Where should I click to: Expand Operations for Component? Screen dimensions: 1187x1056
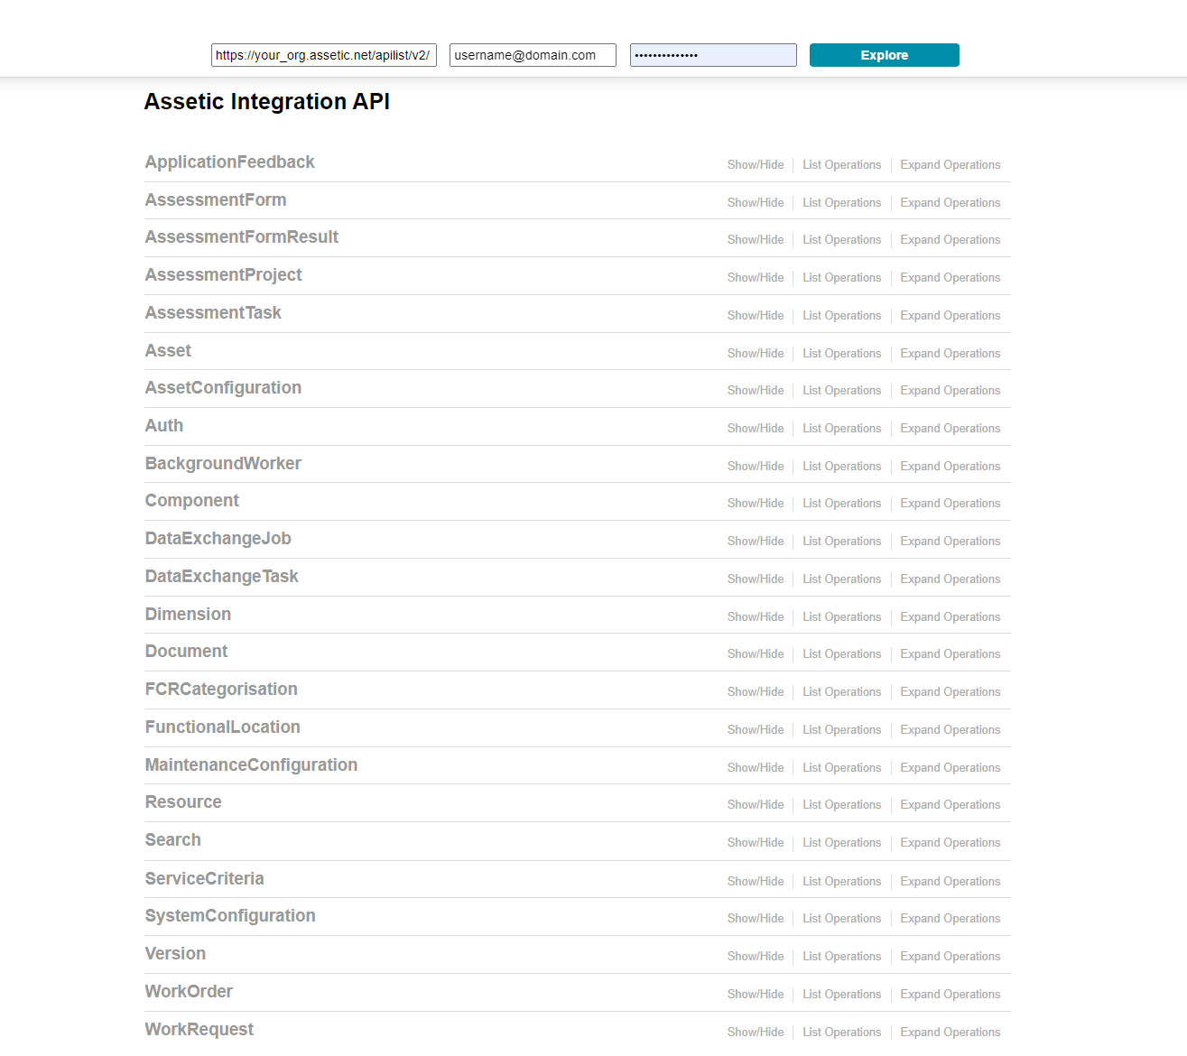950,504
